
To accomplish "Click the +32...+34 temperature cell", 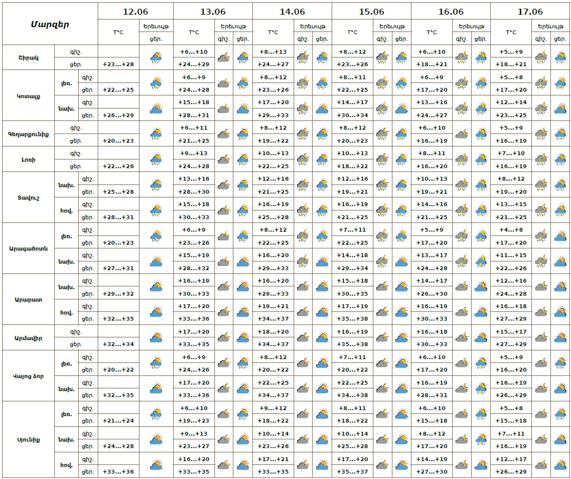I will coord(118,344).
